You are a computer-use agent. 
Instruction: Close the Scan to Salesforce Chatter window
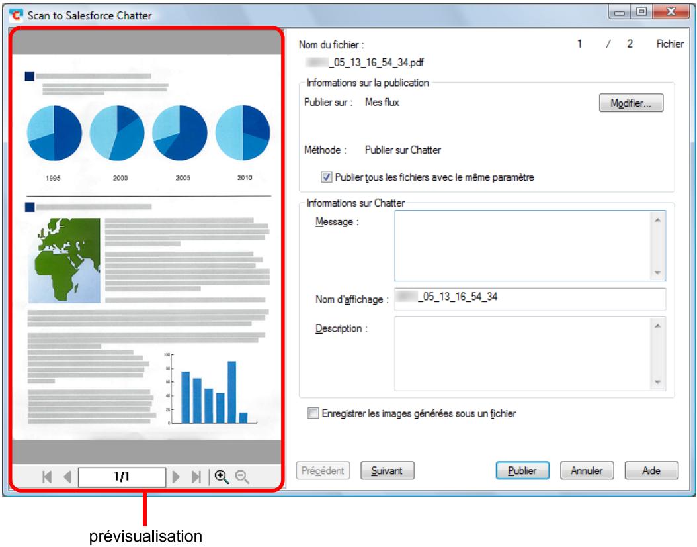pos(671,12)
